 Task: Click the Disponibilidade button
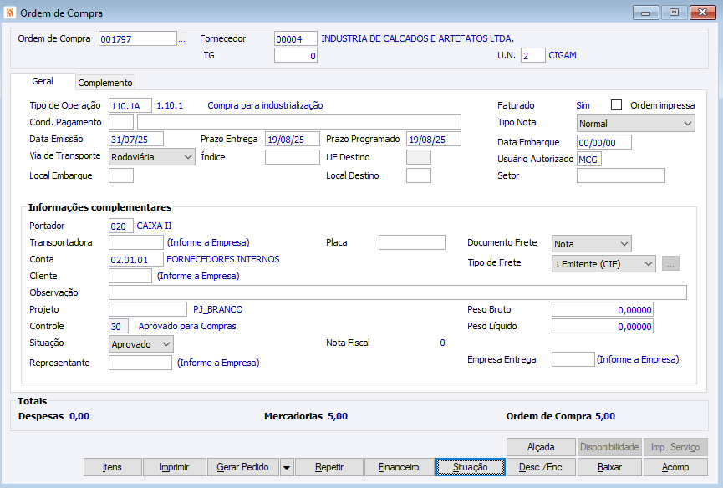609,447
